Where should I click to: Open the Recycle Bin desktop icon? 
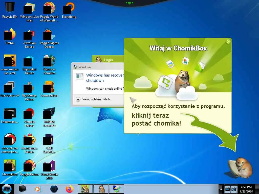click(10, 10)
